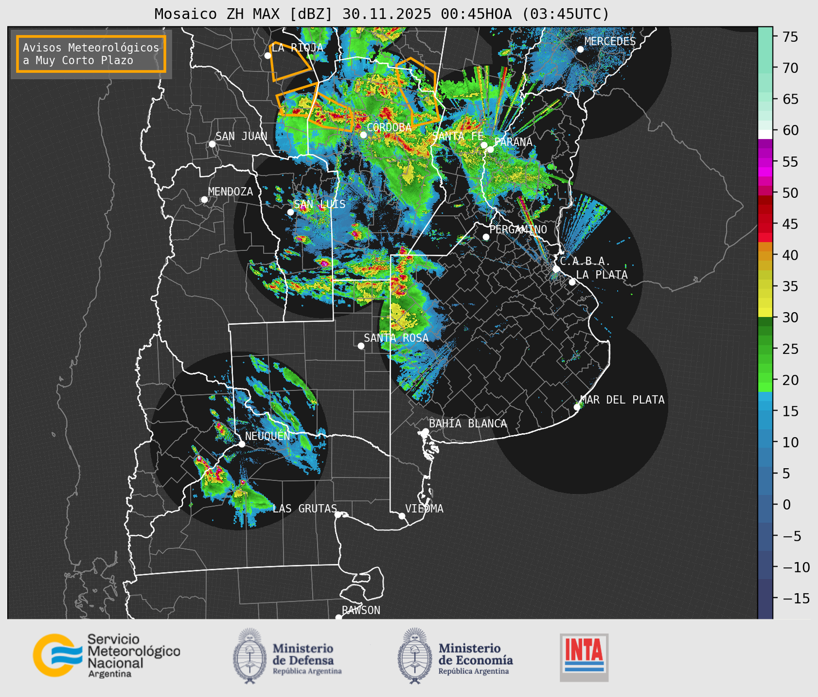This screenshot has height=697, width=818.
Task: Click the SANTA FE city label
Action: click(458, 136)
